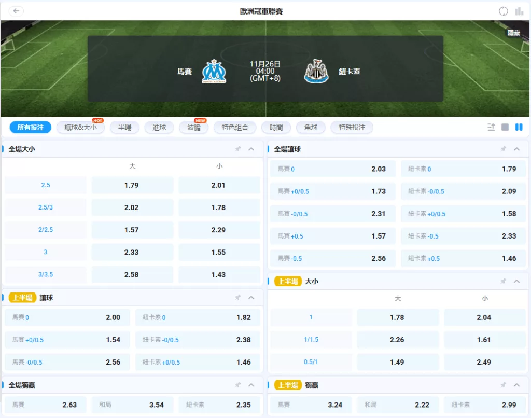Select the single-column layout icon
Image resolution: width=531 pixels, height=418 pixels.
505,127
